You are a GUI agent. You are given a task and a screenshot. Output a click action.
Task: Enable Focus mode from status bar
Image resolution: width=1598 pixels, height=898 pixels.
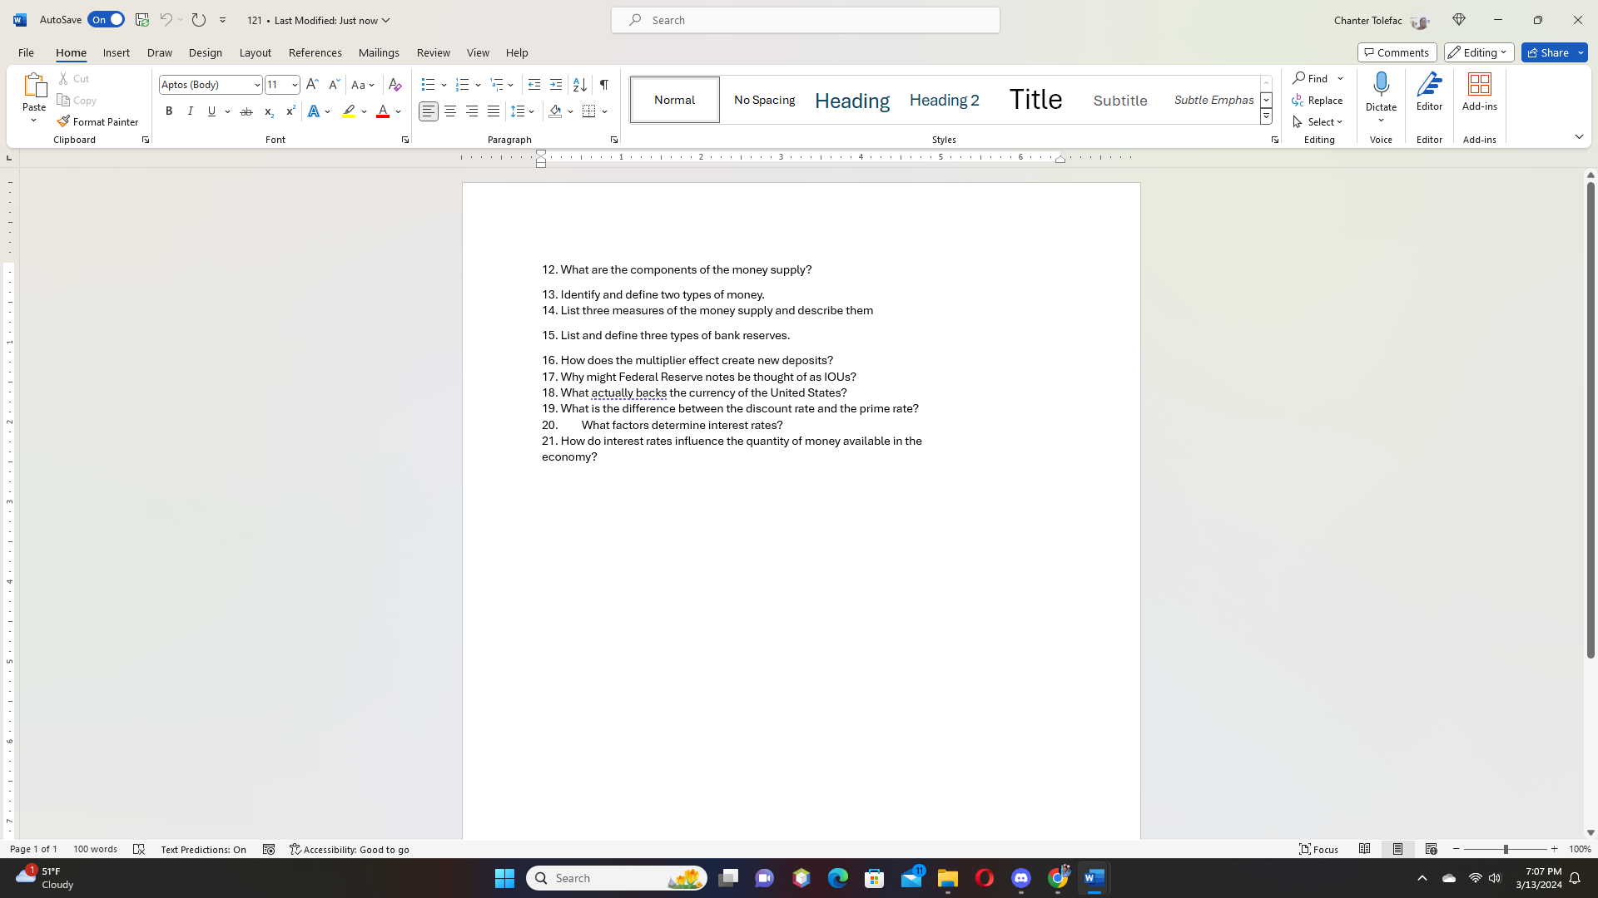1318,849
